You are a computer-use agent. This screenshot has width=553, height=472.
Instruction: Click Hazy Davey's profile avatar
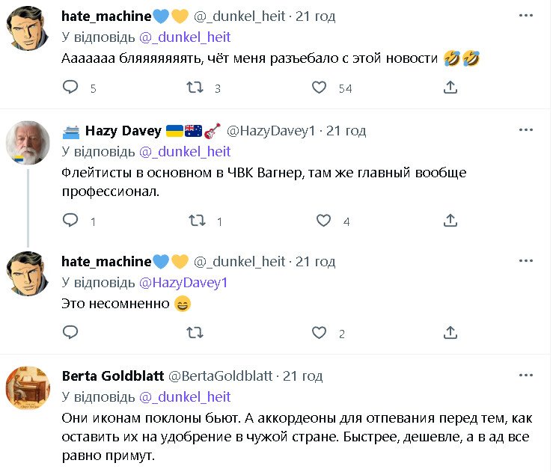coord(28,141)
